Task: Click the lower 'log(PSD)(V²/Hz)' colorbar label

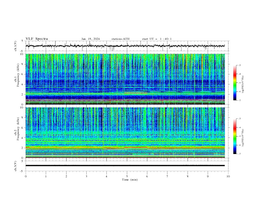Action: [x=243, y=138]
